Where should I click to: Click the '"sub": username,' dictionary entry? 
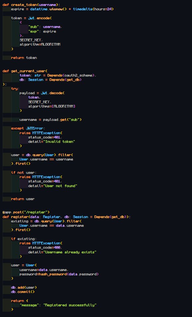(x=45, y=27)
